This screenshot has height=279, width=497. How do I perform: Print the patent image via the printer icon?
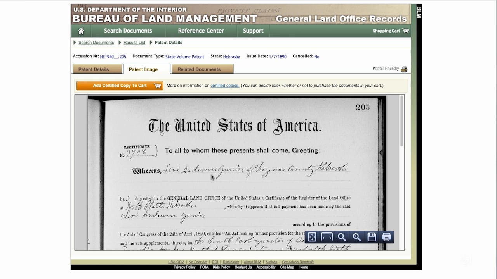click(386, 237)
